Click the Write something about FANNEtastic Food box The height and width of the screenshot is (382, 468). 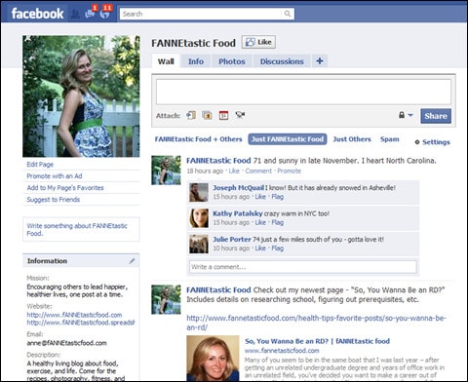pos(81,229)
